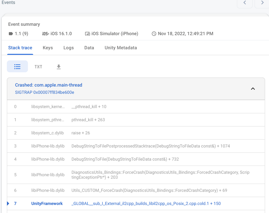Screen dimensions: 269x213
Task: Go to next event arrow
Action: (x=262, y=3)
